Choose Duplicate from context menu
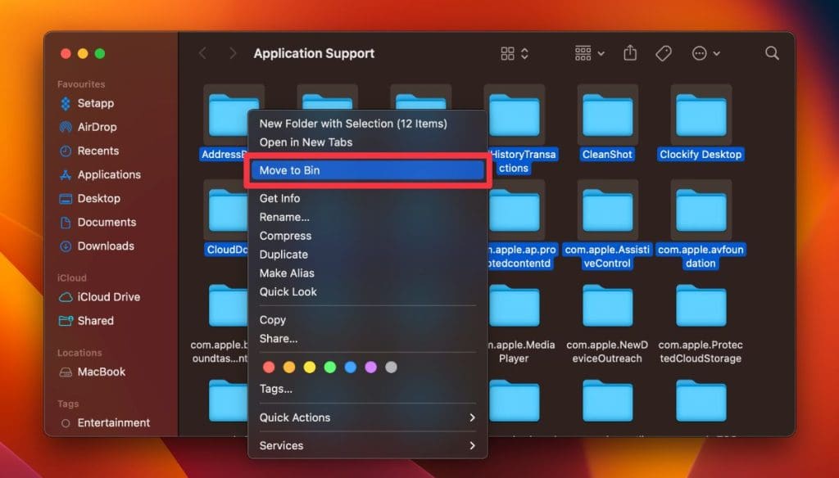Viewport: 839px width, 478px height. [283, 255]
